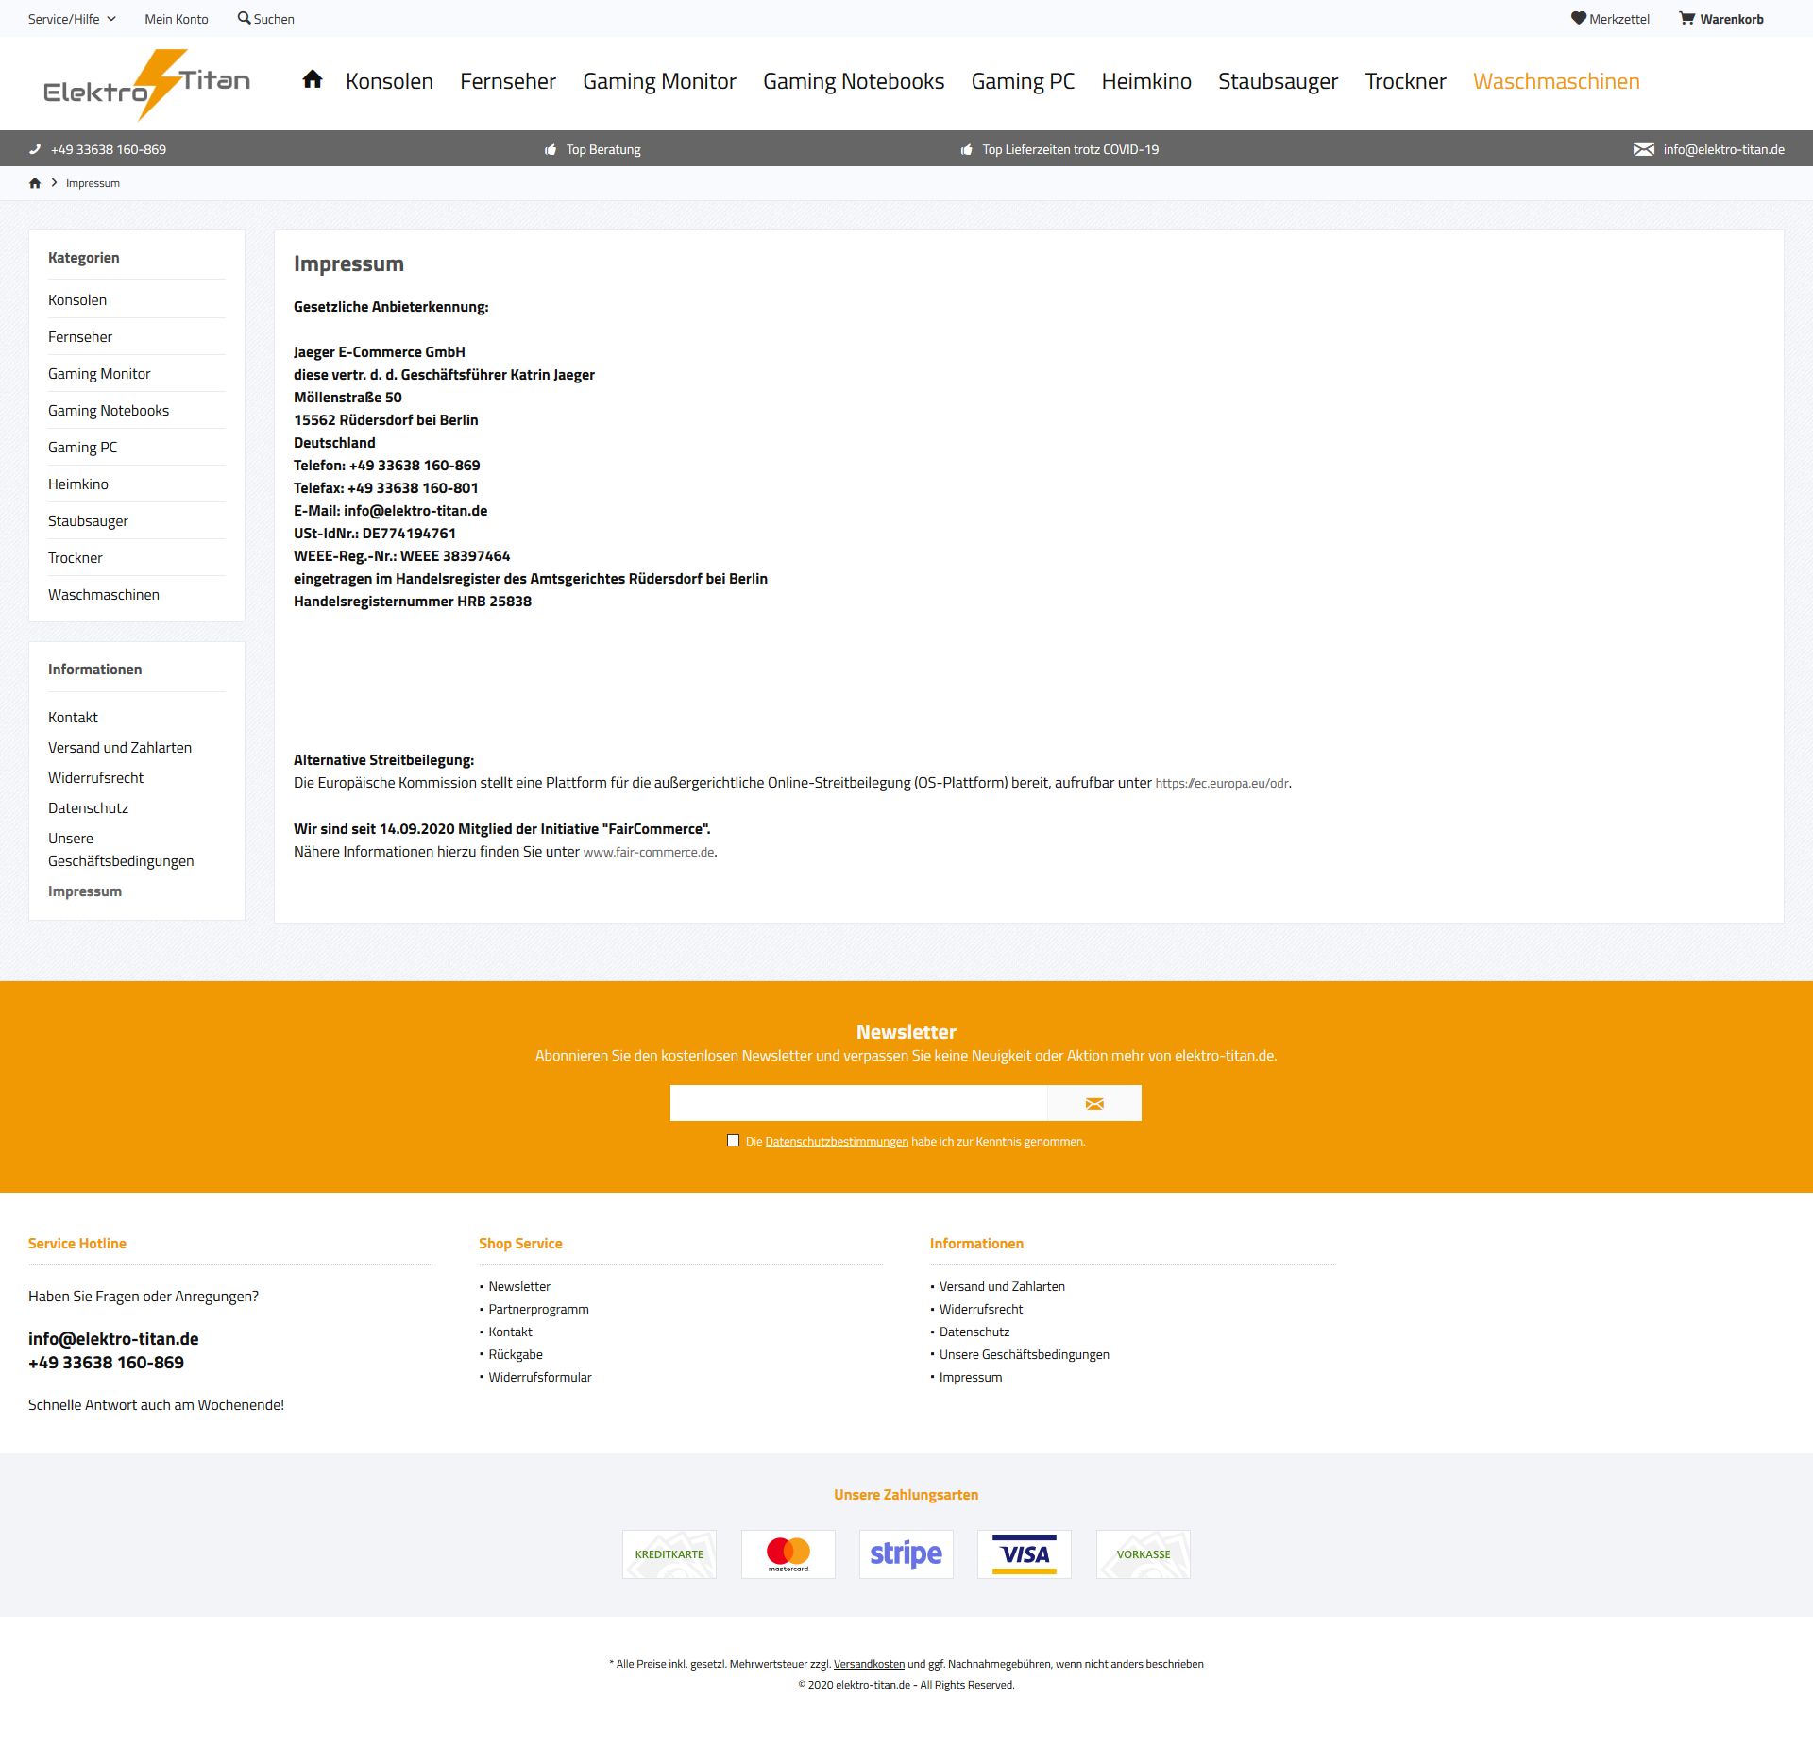The height and width of the screenshot is (1748, 1813).
Task: Open Widerrufsrecht in Informationen sidebar
Action: pos(96,778)
